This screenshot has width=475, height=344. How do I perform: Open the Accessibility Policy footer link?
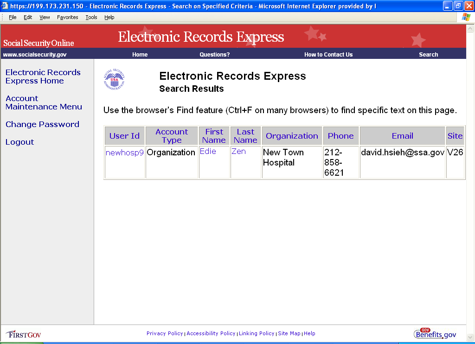(x=211, y=333)
